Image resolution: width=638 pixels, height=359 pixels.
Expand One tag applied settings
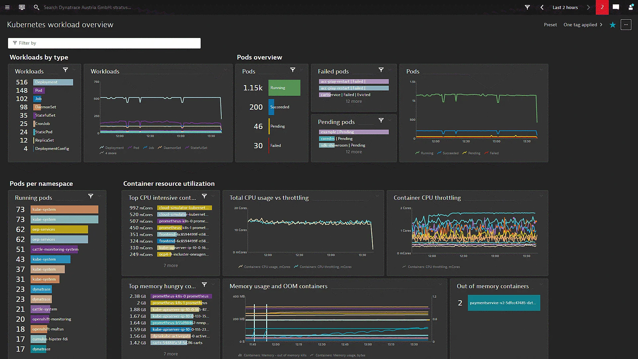[x=583, y=25]
